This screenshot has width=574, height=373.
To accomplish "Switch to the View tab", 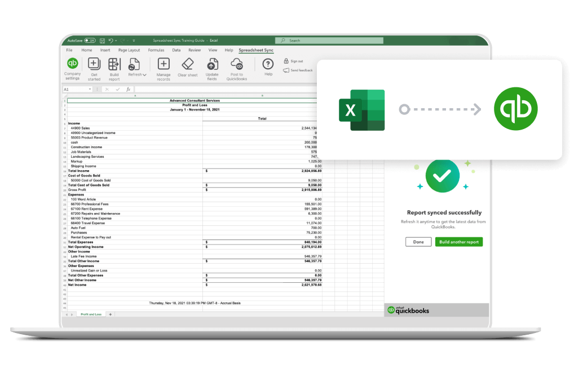I will pyautogui.click(x=213, y=50).
